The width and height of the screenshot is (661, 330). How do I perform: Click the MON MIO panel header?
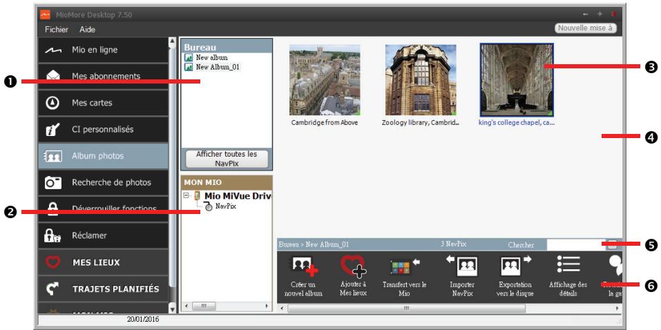[x=227, y=182]
